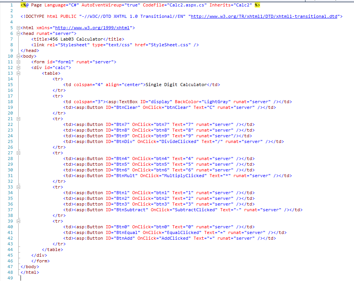Click line number 49 in the gutter
Viewport: 354px width, 281px height.
pyautogui.click(x=10, y=278)
